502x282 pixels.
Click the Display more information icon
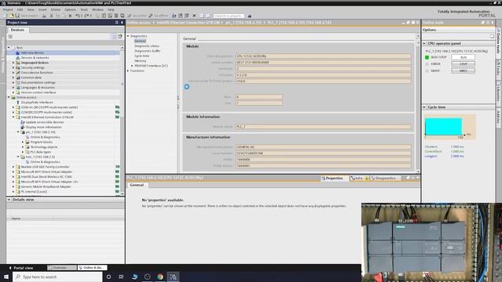coord(23,127)
